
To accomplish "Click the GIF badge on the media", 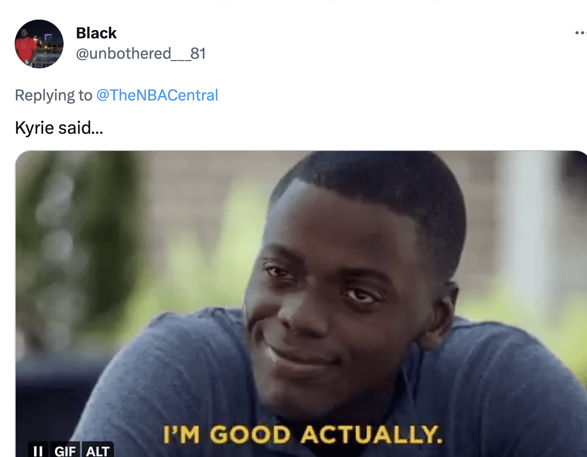I will point(65,450).
